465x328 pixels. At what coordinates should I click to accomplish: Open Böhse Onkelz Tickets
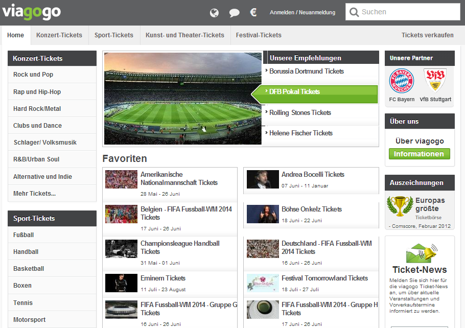tap(312, 209)
